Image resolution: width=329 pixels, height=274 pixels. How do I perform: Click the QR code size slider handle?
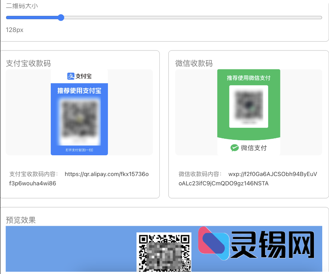61,17
